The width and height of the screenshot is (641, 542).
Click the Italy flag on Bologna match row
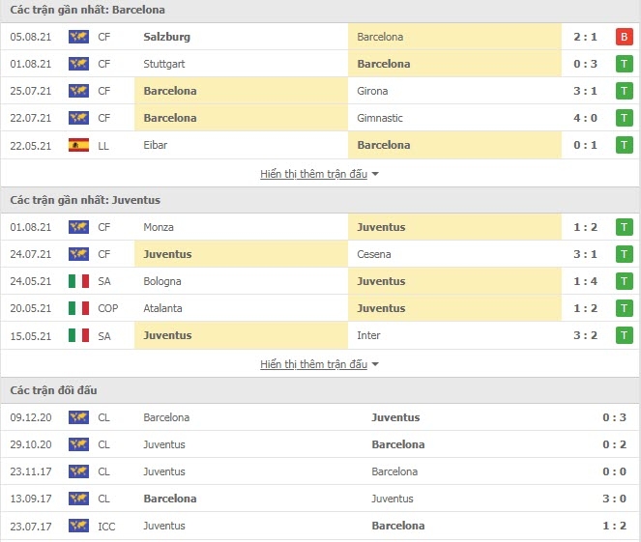tap(78, 281)
